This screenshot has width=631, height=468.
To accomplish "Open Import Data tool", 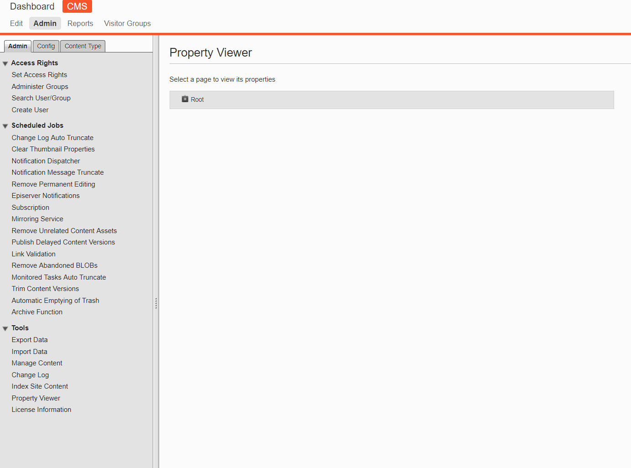I will [30, 352].
